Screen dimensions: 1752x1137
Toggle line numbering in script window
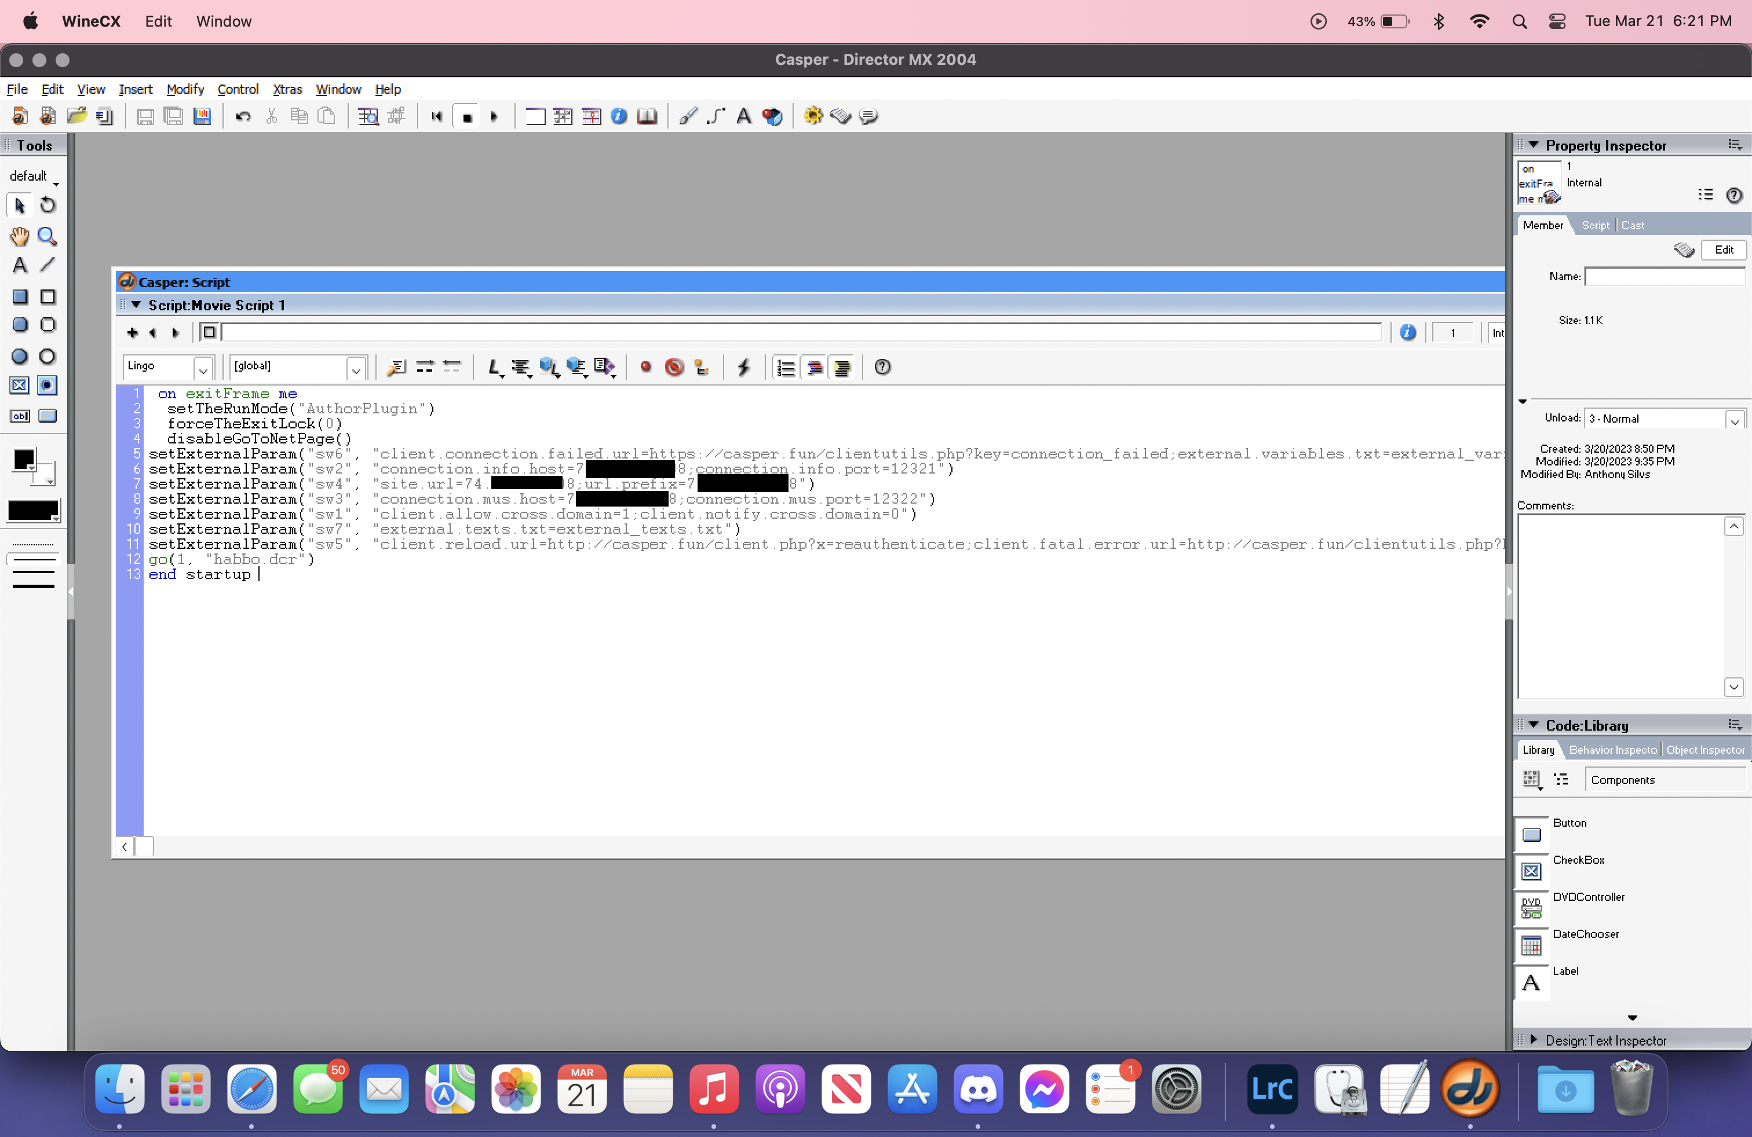point(786,367)
